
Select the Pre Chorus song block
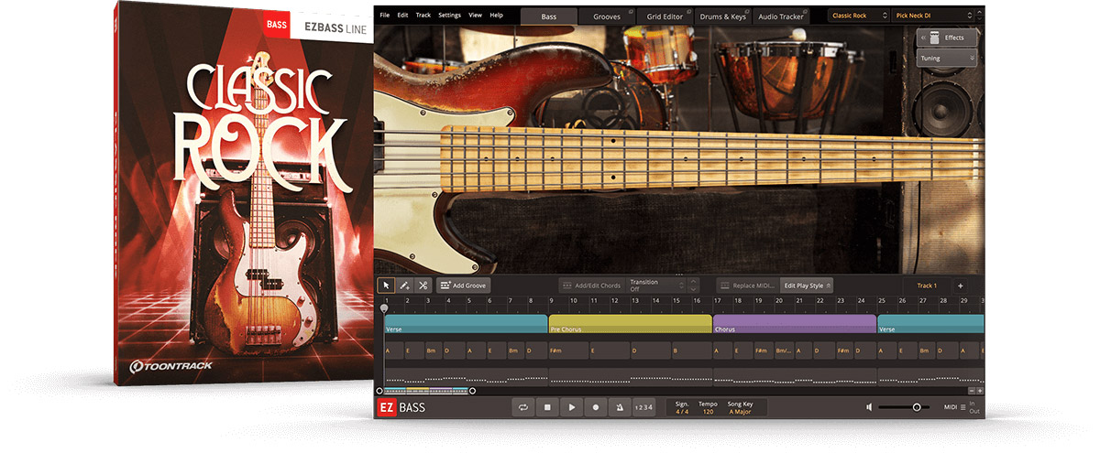630,325
